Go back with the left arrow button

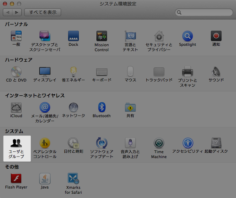point(8,12)
